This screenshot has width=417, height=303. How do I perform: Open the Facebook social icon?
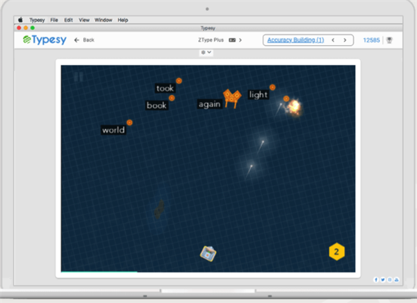click(x=376, y=279)
